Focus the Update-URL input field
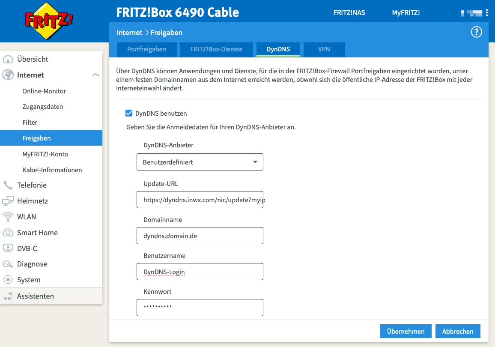Viewport: 495px width, 347px height. [200, 200]
